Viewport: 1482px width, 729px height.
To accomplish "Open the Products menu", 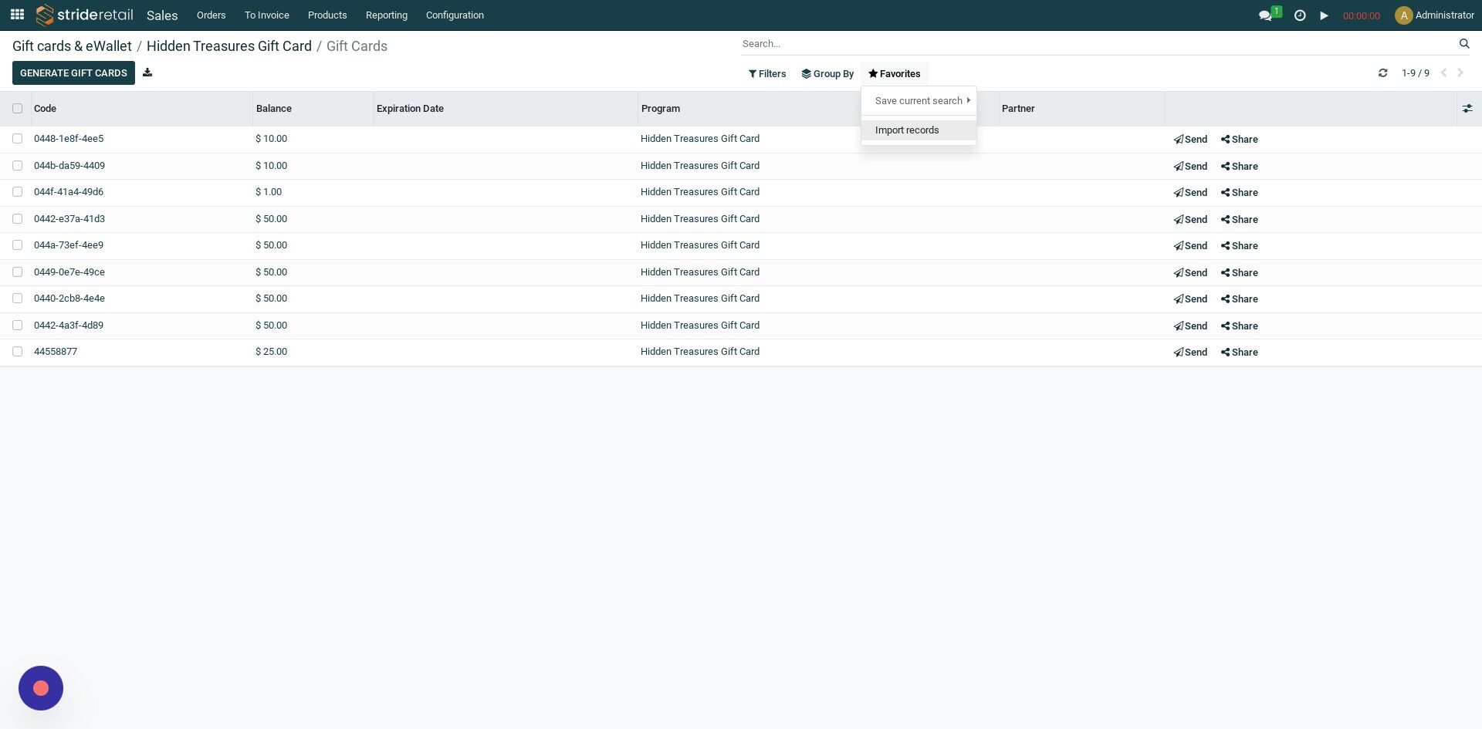I will [327, 15].
